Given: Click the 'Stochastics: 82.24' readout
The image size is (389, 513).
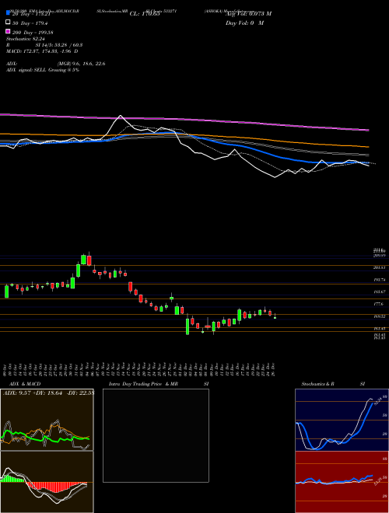Looking at the screenshot, I should [x=25, y=39].
